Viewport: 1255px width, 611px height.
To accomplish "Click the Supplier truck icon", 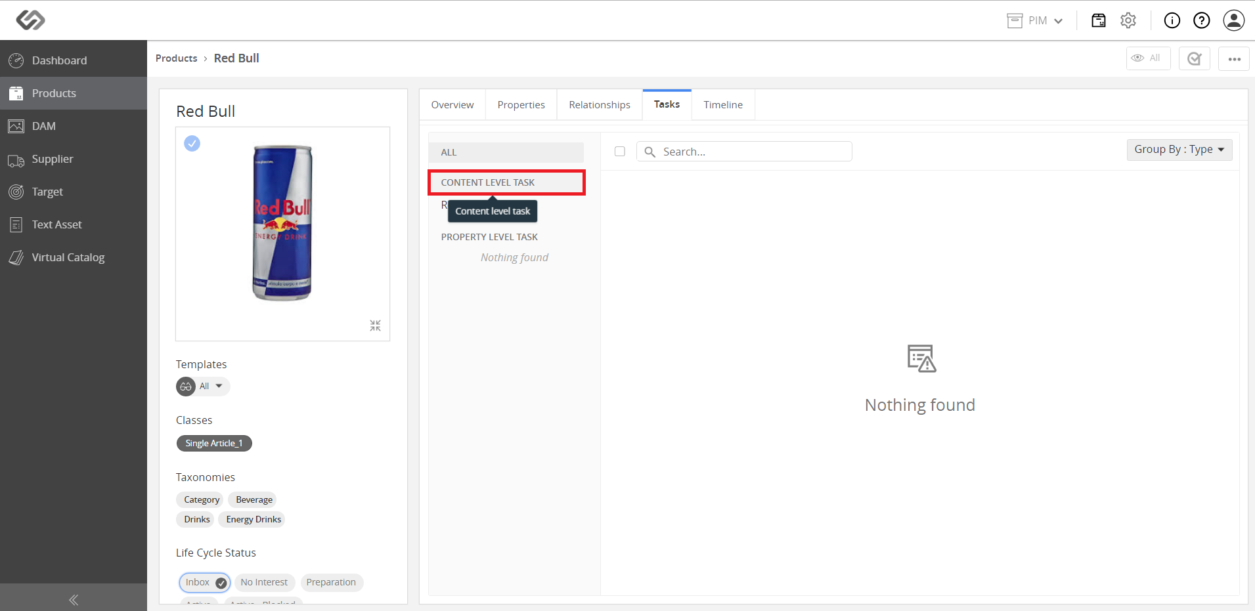I will pyautogui.click(x=16, y=159).
